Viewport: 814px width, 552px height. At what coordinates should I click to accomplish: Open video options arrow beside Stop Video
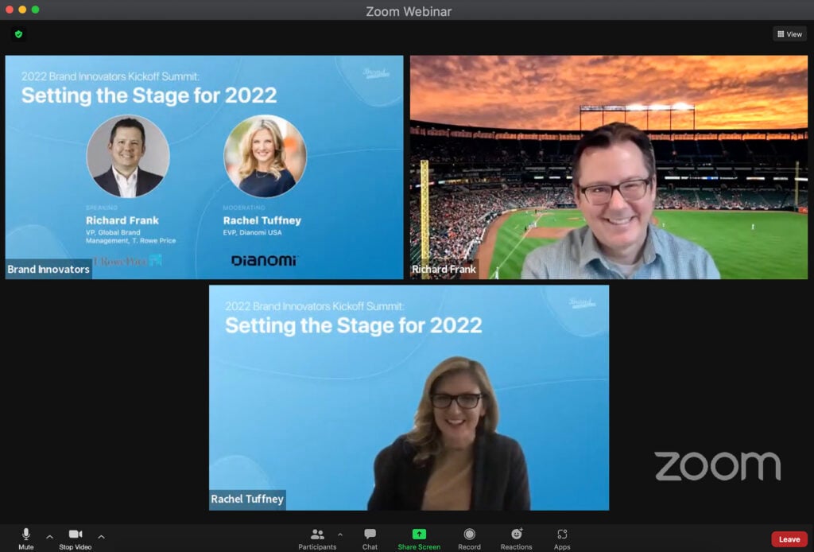tap(101, 536)
